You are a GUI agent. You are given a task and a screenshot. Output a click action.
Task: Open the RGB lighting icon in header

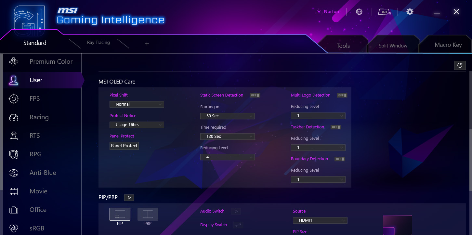click(x=359, y=12)
